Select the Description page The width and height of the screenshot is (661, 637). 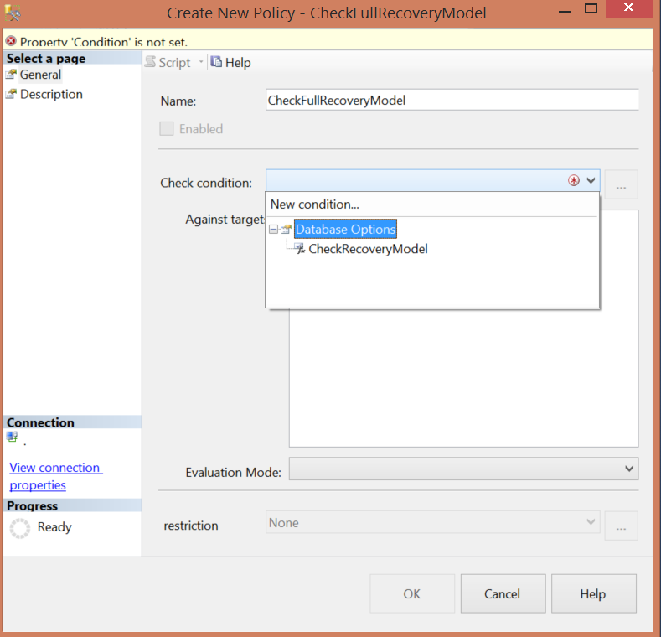coord(51,94)
